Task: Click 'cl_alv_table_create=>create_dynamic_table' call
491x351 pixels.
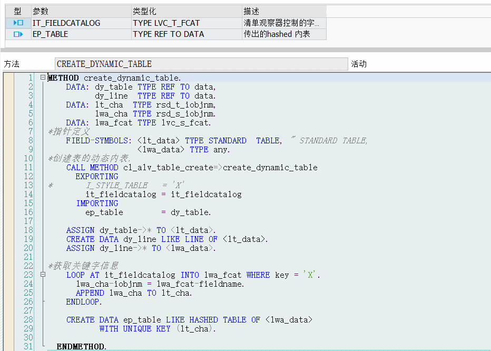Action: (x=220, y=168)
